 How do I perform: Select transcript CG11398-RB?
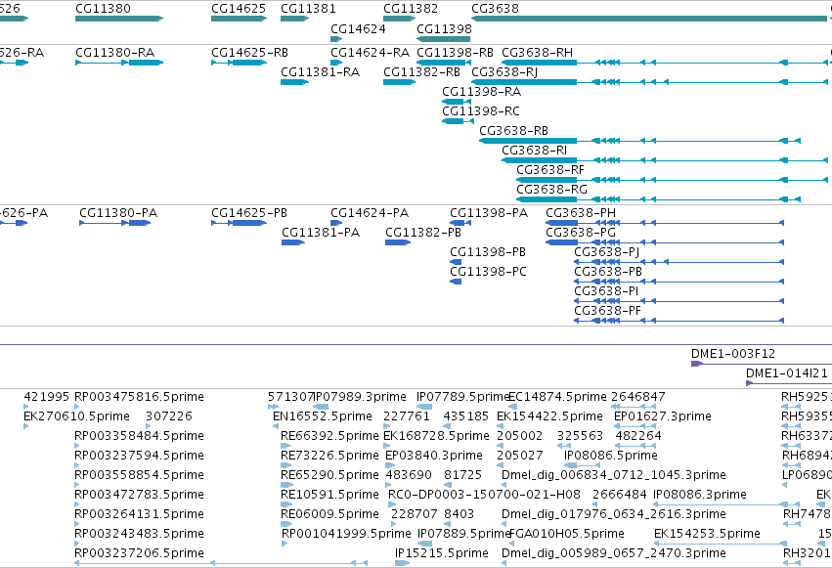(444, 63)
